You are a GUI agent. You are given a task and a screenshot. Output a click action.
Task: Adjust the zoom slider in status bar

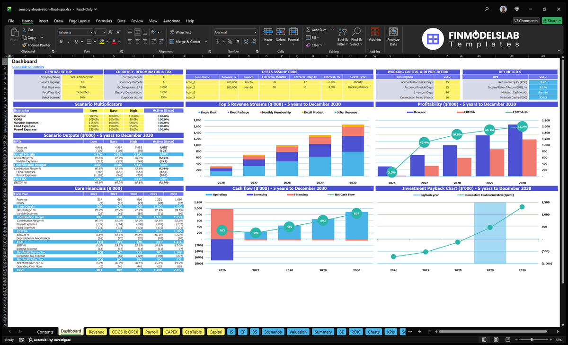point(532,340)
